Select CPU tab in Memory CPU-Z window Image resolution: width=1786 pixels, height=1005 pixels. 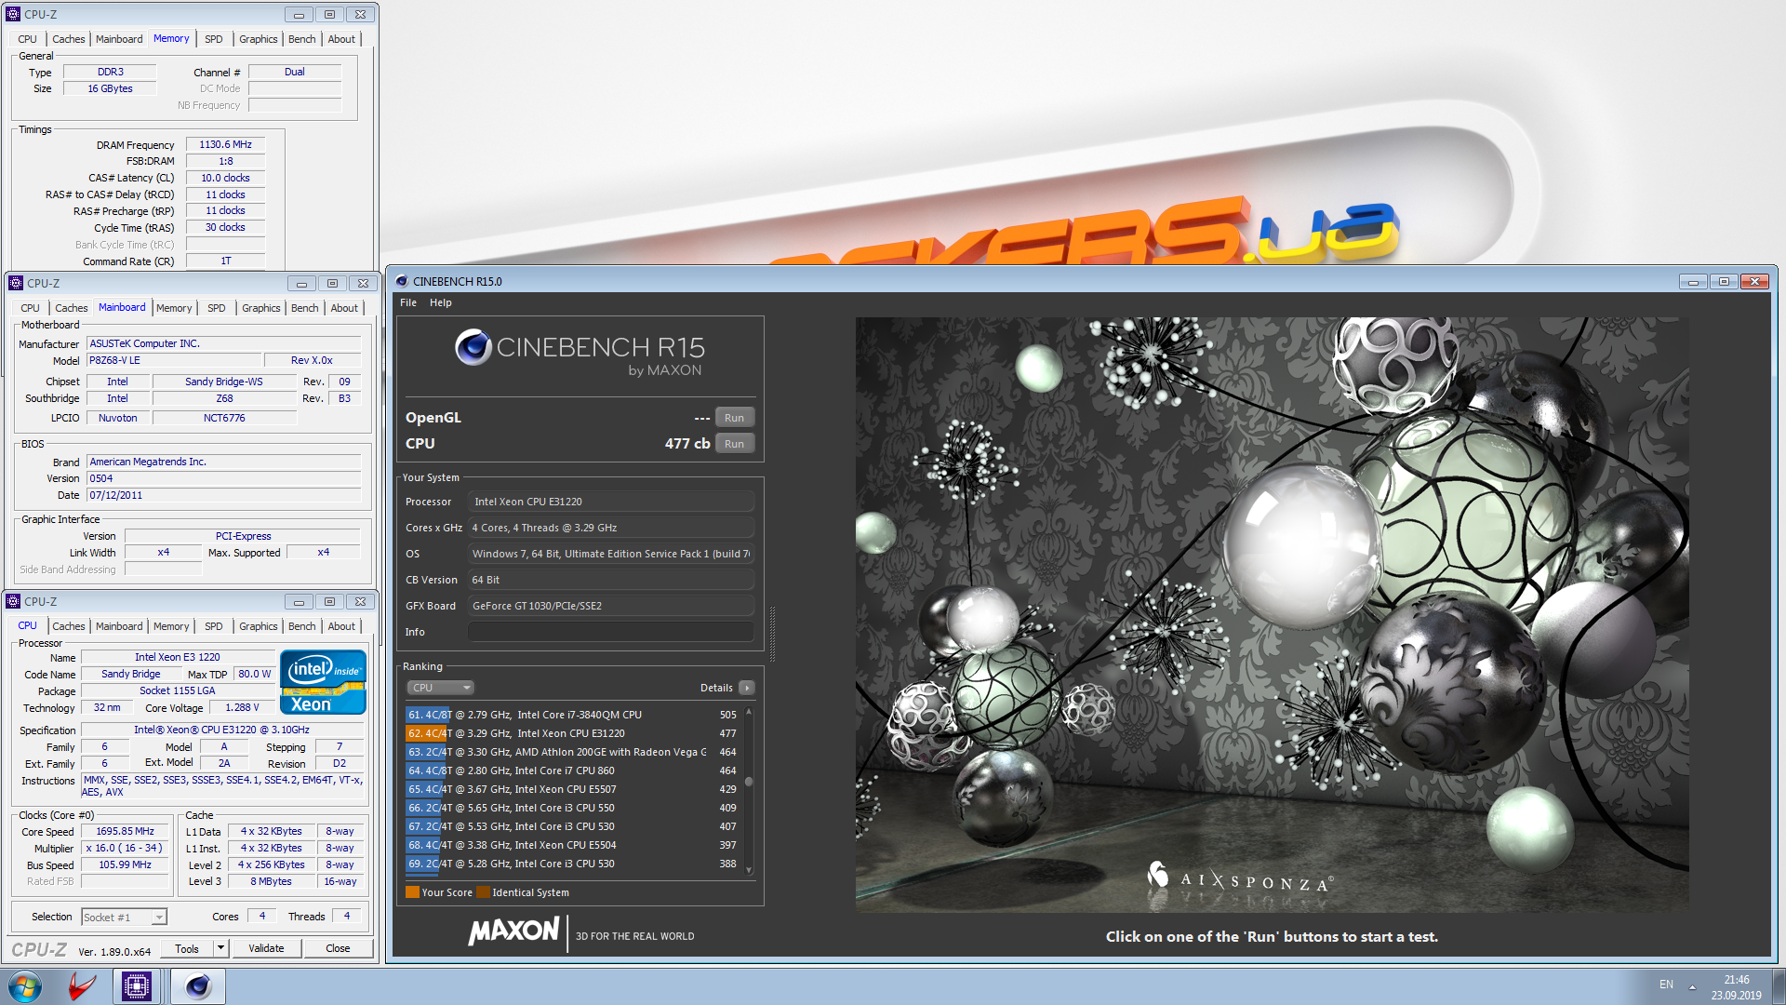(x=28, y=39)
